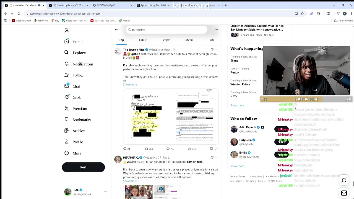This screenshot has width=354, height=199.
Task: Click the epstein files search field
Action: [x=166, y=30]
